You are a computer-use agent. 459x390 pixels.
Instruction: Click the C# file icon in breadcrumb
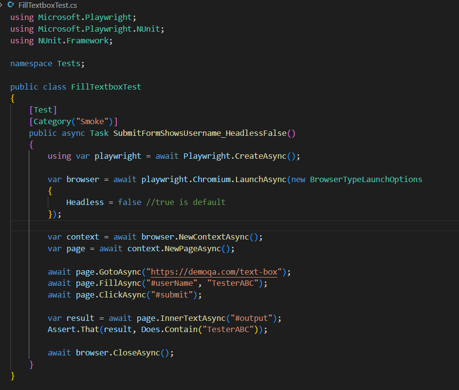click(x=11, y=5)
